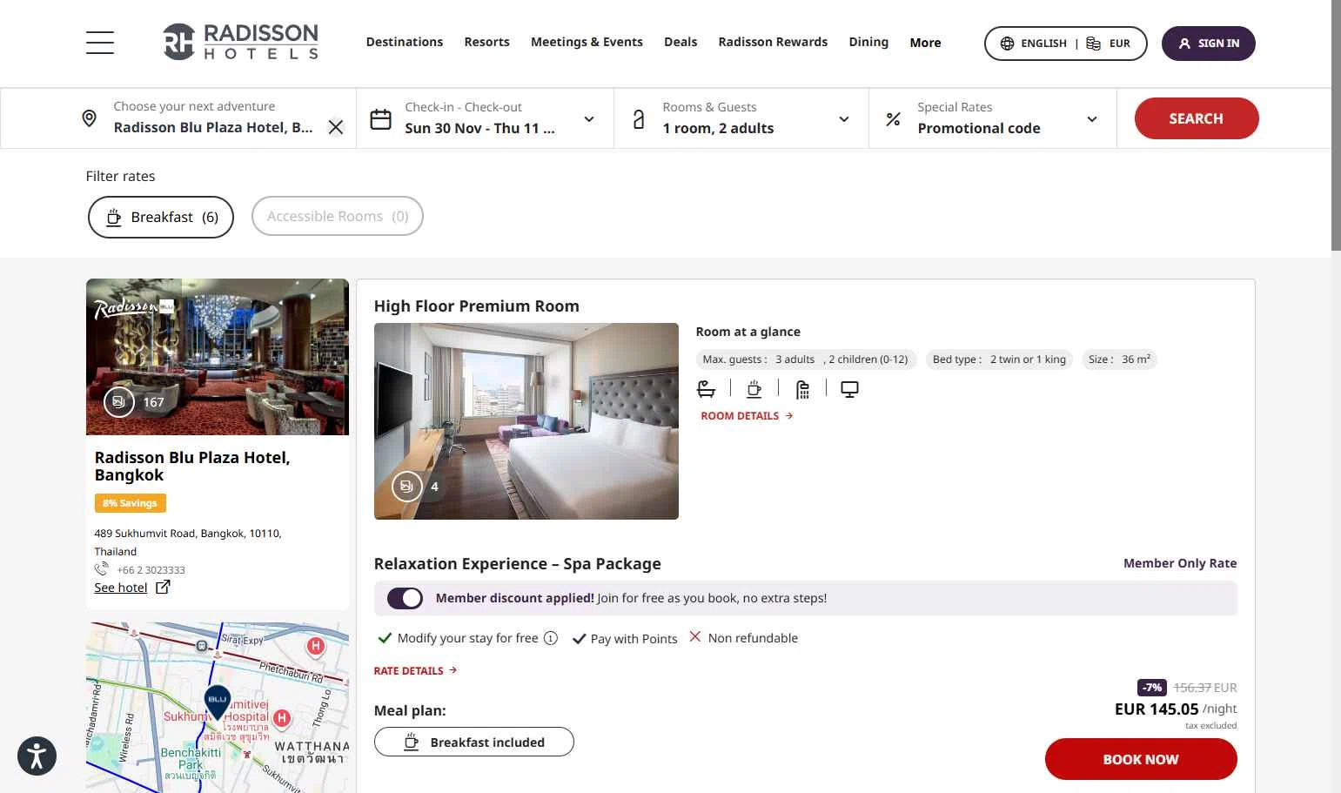Open the hamburger menu
The width and height of the screenshot is (1341, 793).
coord(100,43)
